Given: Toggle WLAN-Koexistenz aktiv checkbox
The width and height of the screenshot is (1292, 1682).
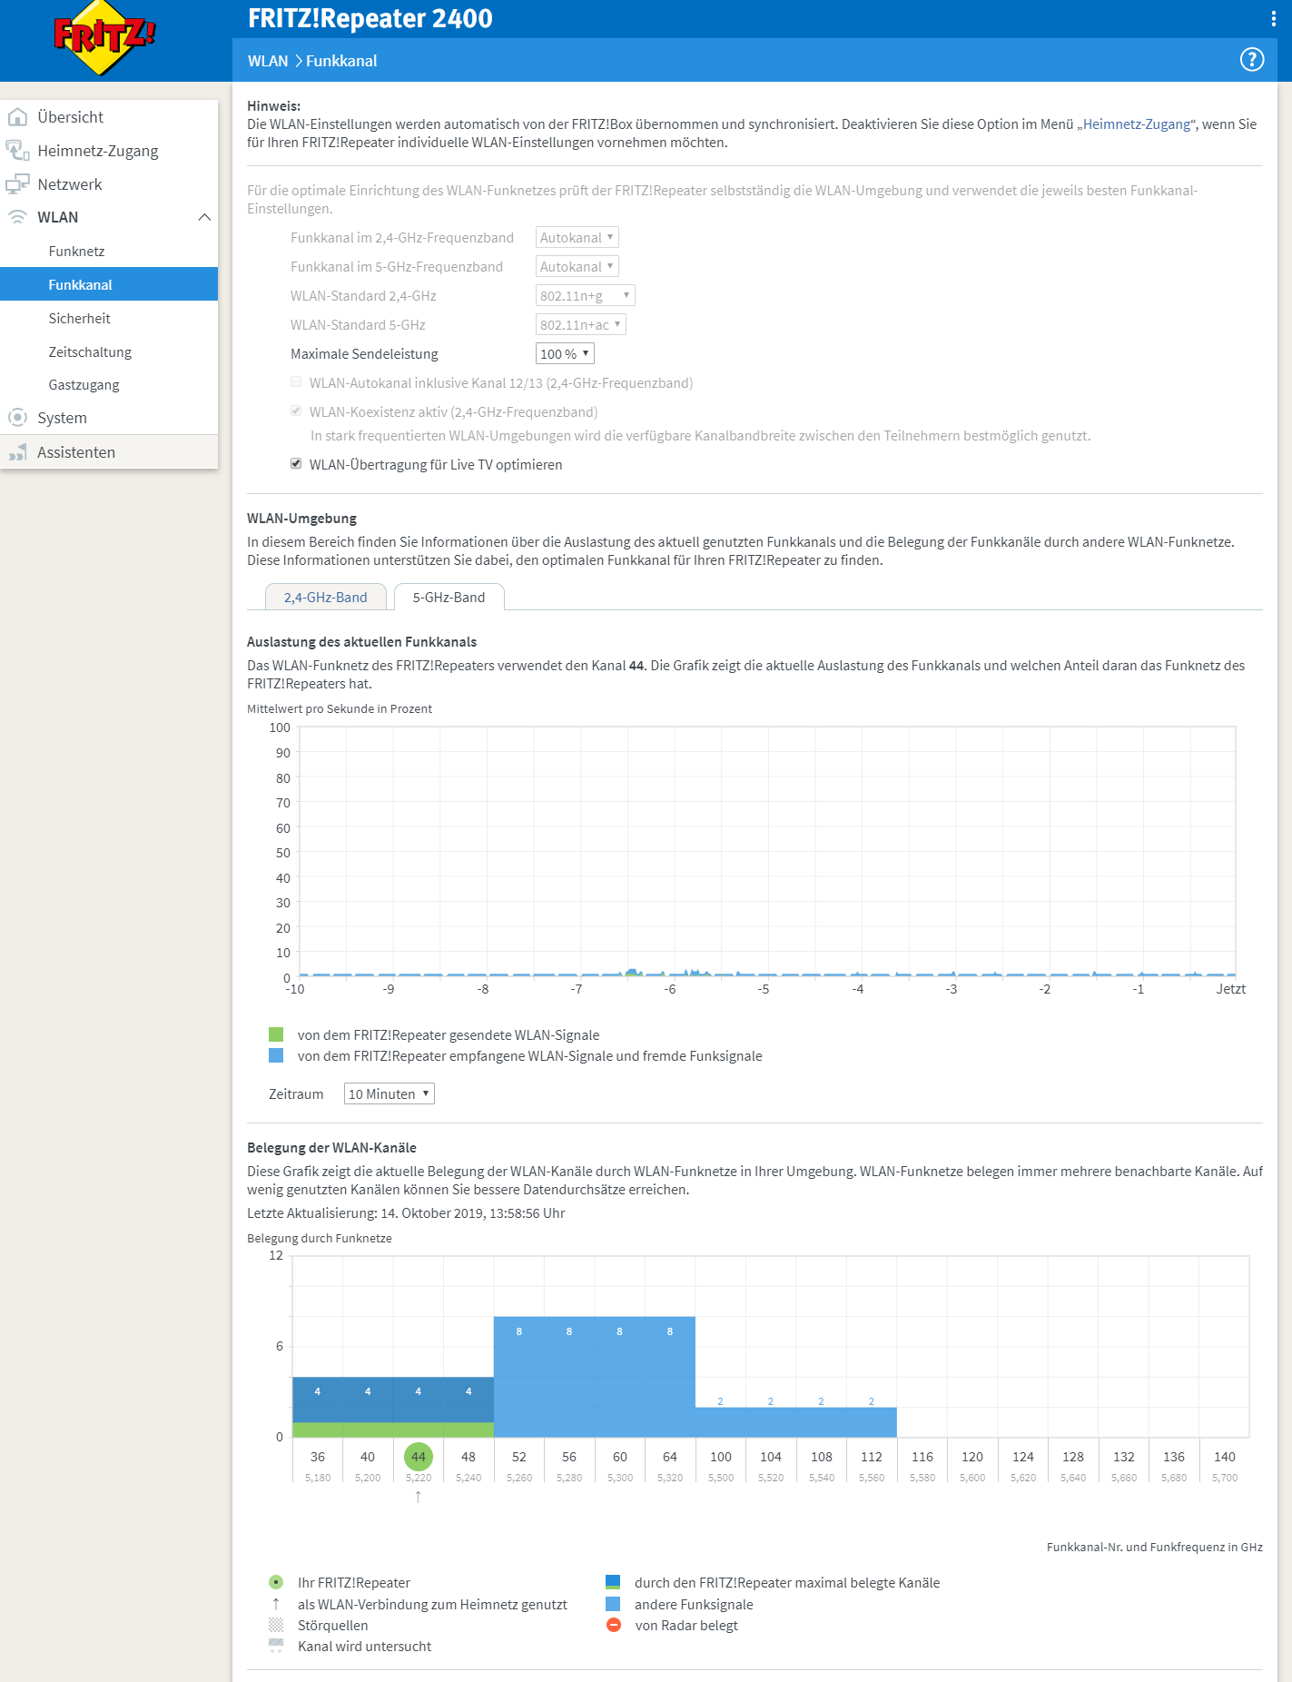Looking at the screenshot, I should click(296, 411).
